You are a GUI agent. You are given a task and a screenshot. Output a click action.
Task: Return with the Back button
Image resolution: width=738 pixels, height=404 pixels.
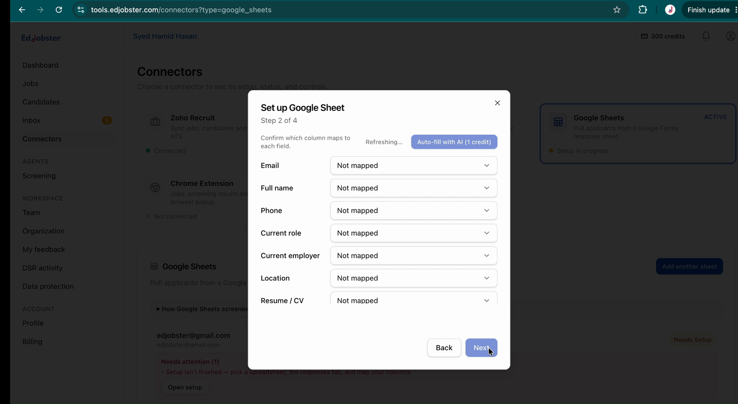444,348
